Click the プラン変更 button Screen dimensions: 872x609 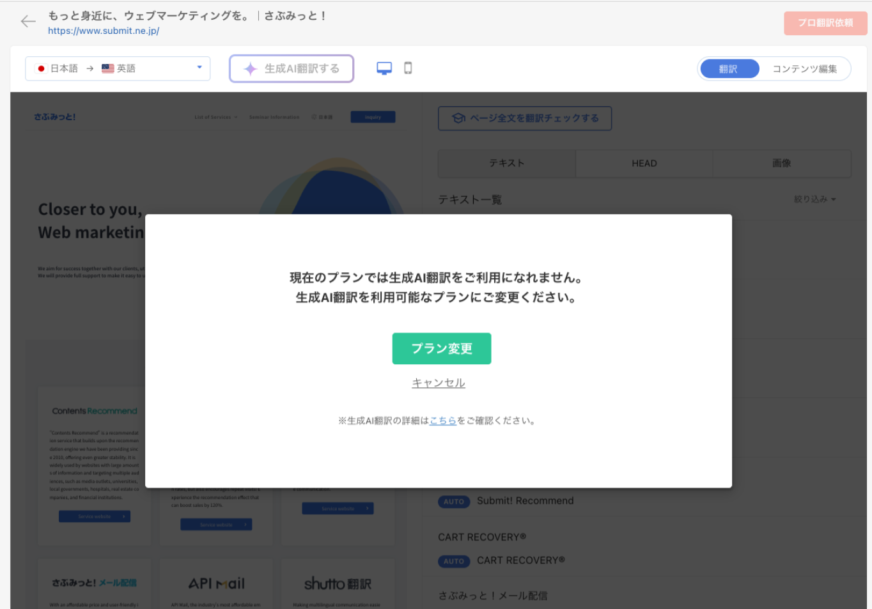(442, 348)
